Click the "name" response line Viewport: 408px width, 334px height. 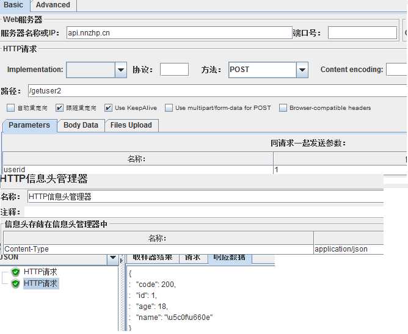point(174,317)
